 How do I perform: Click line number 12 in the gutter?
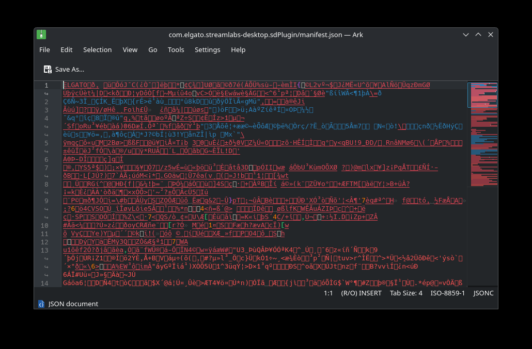coord(44,242)
